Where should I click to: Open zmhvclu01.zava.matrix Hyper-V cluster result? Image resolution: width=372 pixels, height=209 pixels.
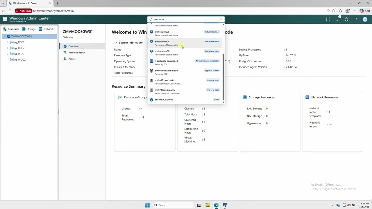tap(185, 72)
